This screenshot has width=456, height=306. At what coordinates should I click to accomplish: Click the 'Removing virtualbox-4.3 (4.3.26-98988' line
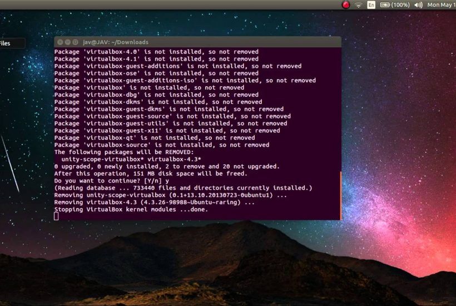pos(155,202)
